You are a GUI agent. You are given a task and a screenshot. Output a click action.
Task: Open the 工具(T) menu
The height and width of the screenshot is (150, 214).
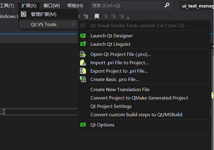pyautogui.click(x=7, y=6)
